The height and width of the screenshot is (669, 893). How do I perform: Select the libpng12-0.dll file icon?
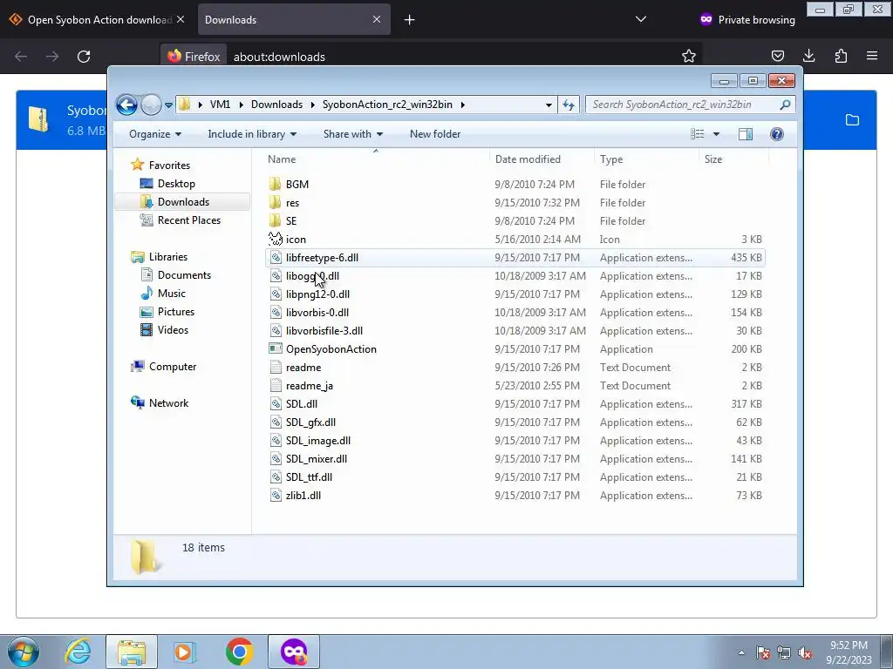(x=276, y=294)
